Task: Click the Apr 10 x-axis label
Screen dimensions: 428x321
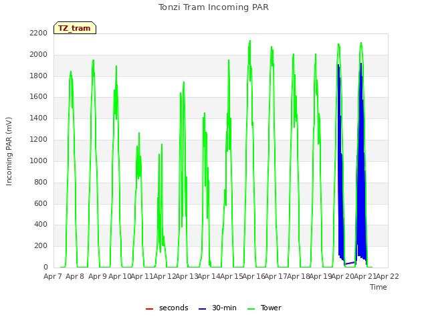Action: pos(120,276)
